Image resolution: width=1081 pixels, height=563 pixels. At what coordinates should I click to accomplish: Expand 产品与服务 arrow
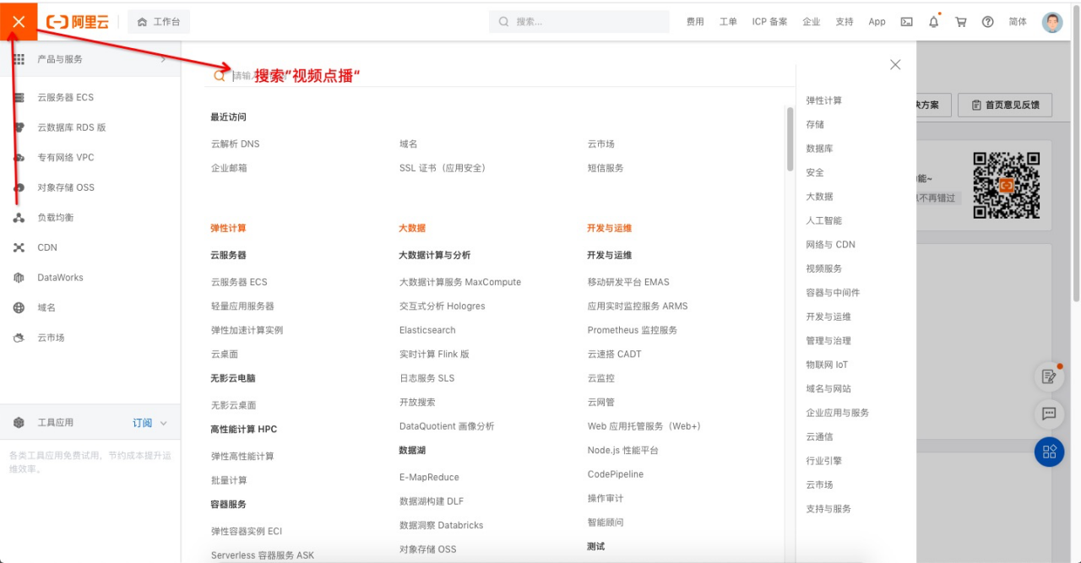(x=163, y=59)
